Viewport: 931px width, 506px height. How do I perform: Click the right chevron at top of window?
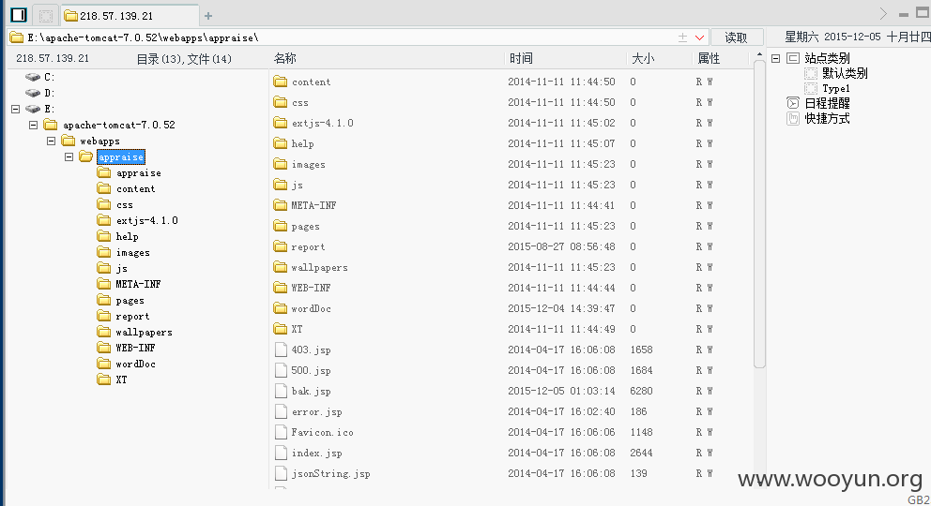(x=883, y=14)
